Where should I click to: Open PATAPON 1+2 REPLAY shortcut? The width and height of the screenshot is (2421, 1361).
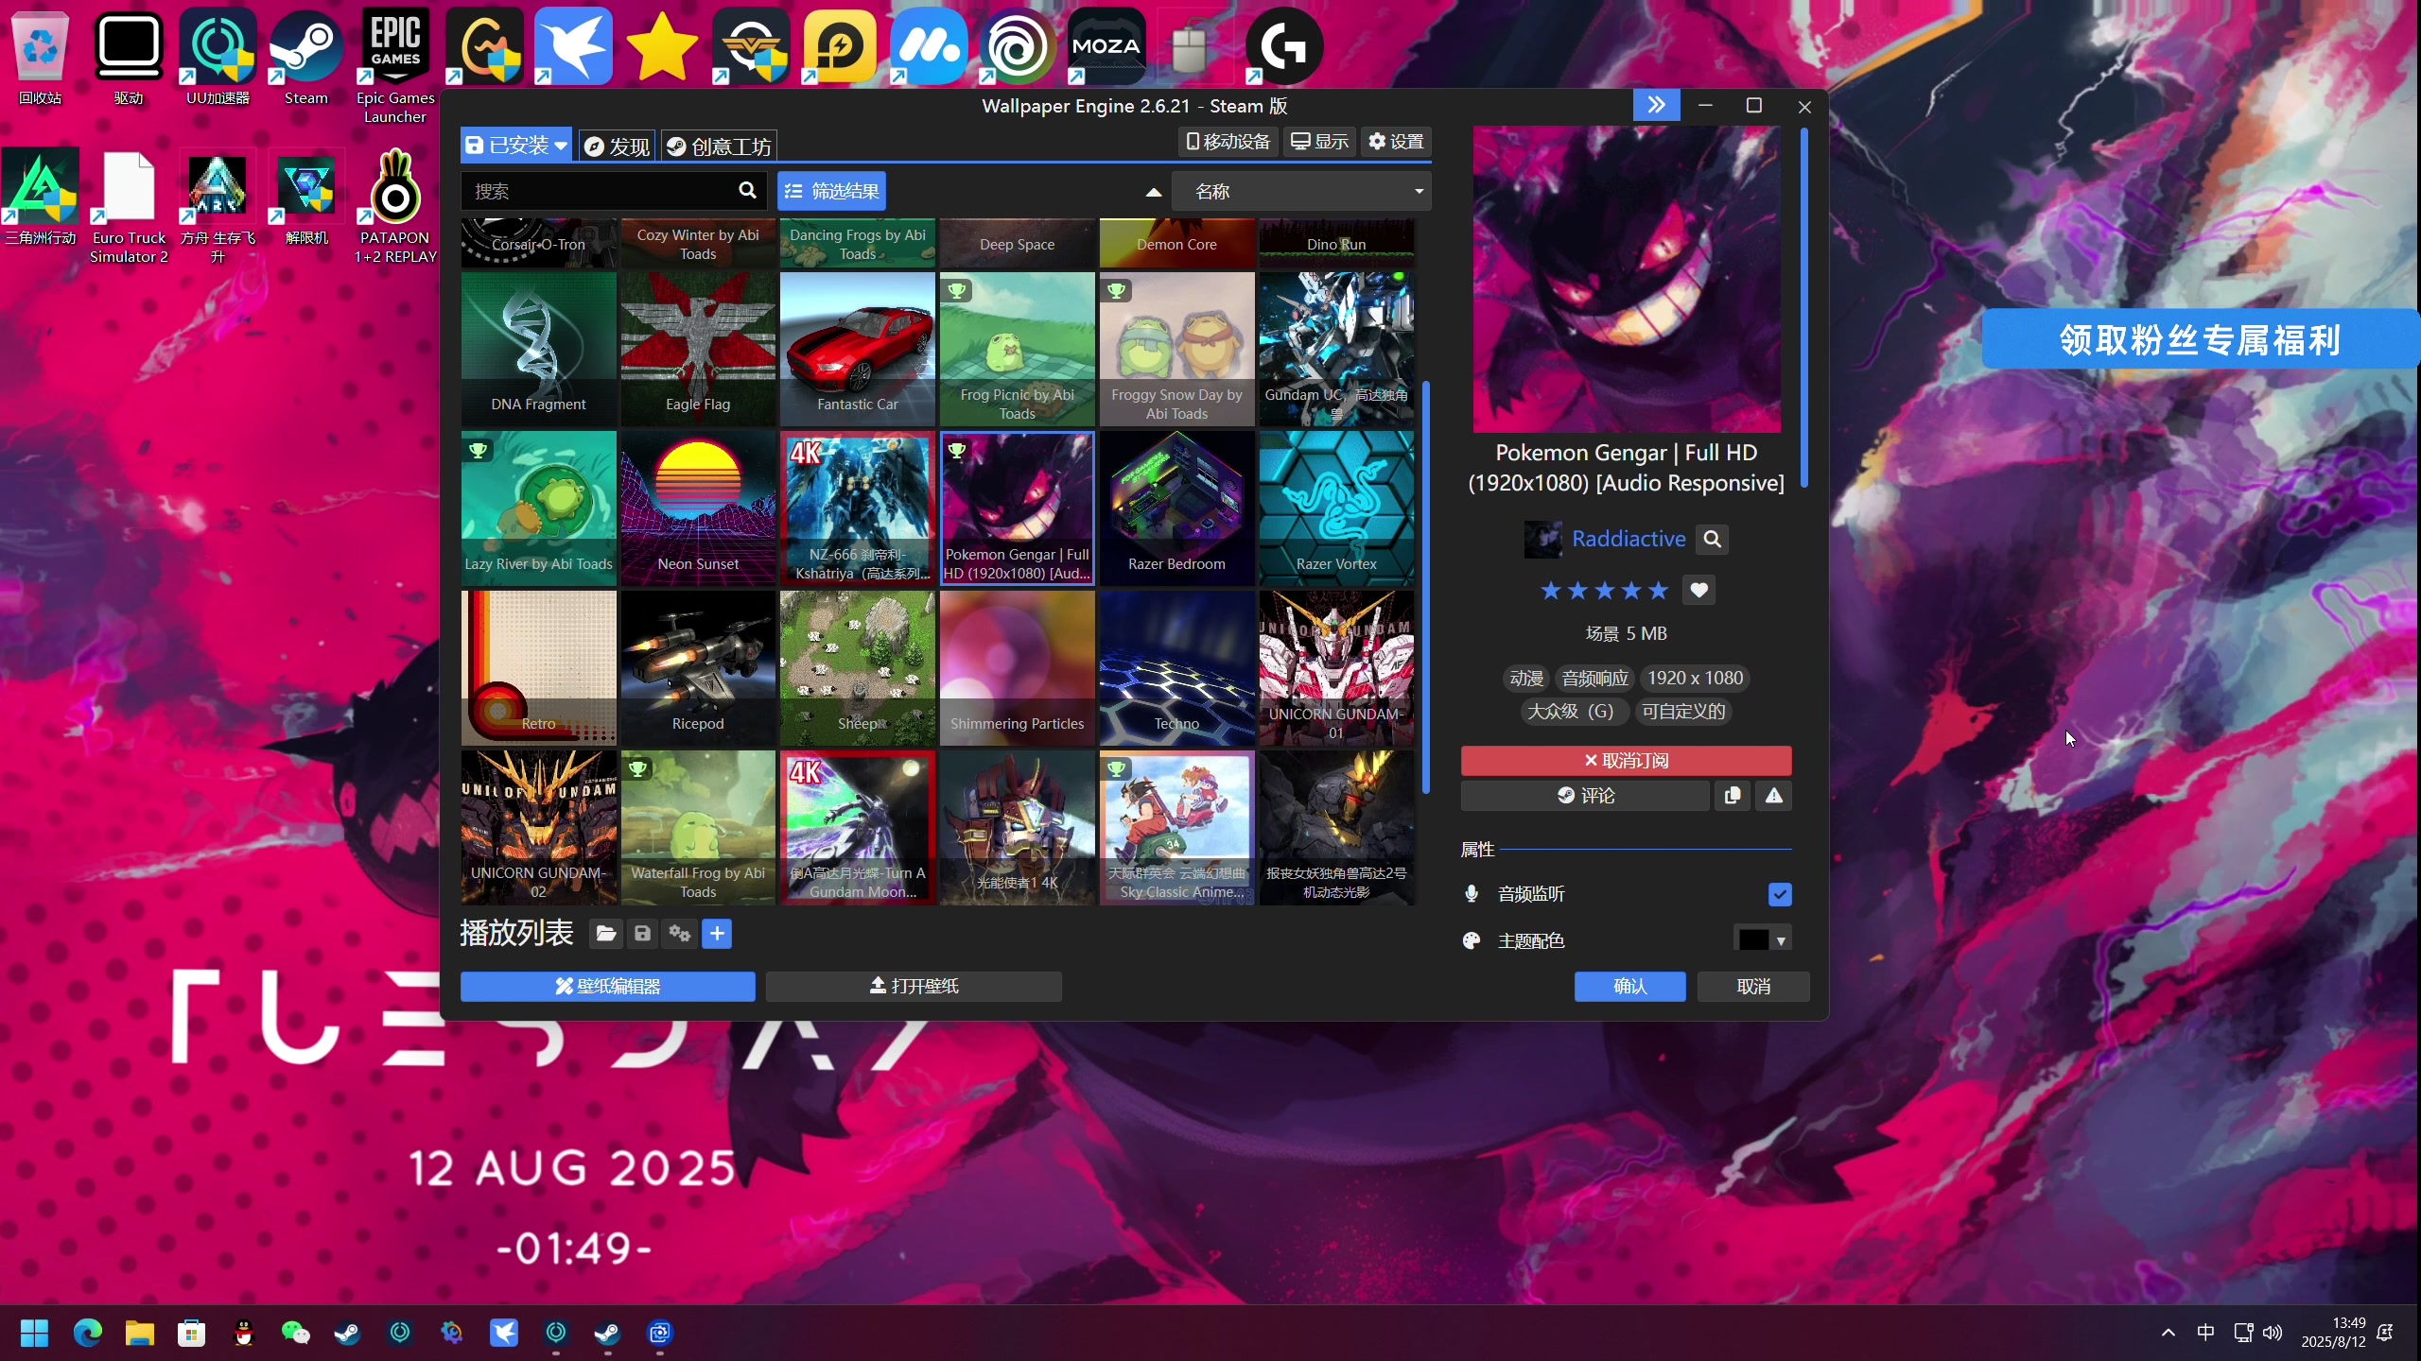[x=395, y=206]
